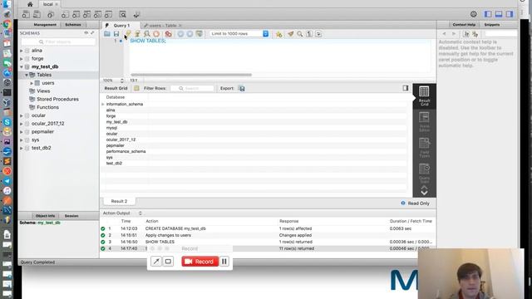Image resolution: width=532 pixels, height=299 pixels.
Task: Click the create new schema icon
Action: [x=65, y=15]
